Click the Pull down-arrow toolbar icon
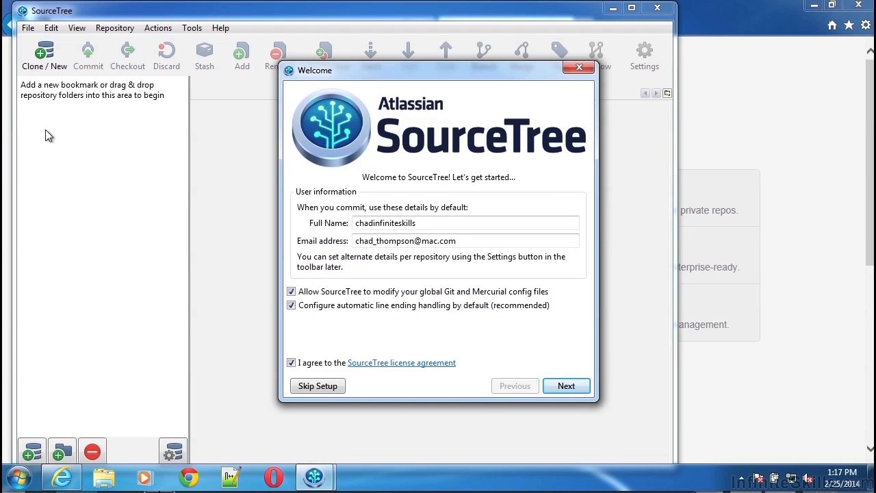This screenshot has height=493, width=876. 408,51
